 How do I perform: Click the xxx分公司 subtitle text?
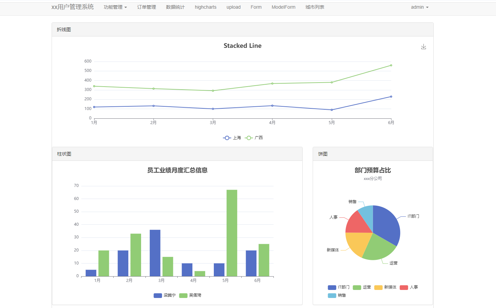373,179
